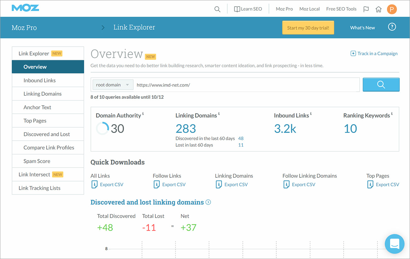Open Link Tracking Lists in sidebar
Screen dimensions: 410x259
pos(48,188)
